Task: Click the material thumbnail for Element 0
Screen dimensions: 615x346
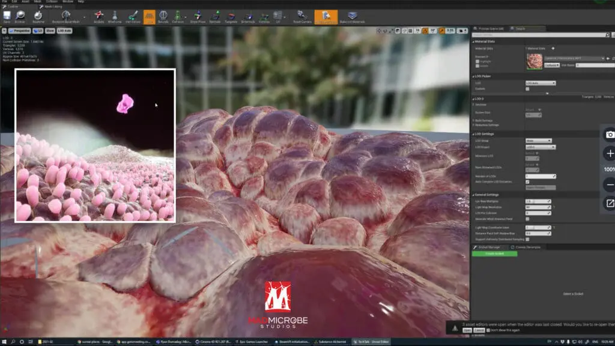Action: click(534, 62)
